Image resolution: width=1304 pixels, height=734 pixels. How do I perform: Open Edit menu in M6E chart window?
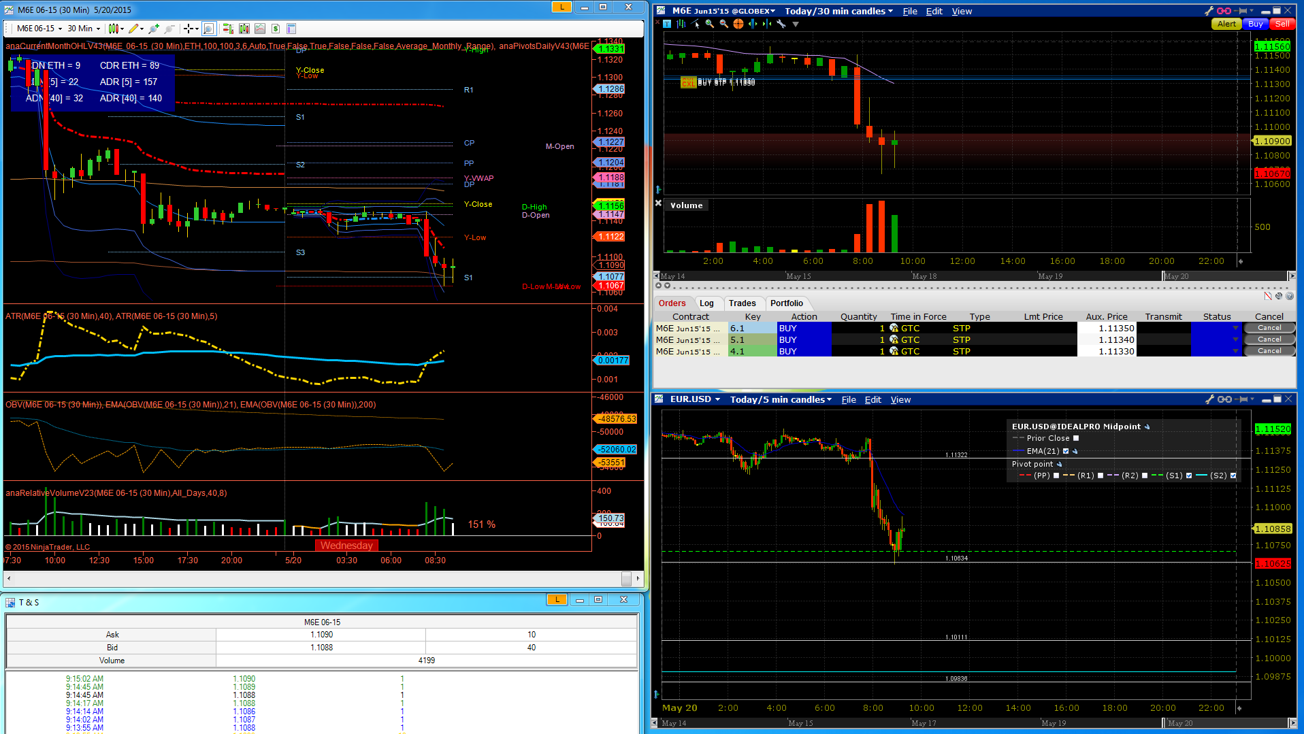pyautogui.click(x=934, y=11)
